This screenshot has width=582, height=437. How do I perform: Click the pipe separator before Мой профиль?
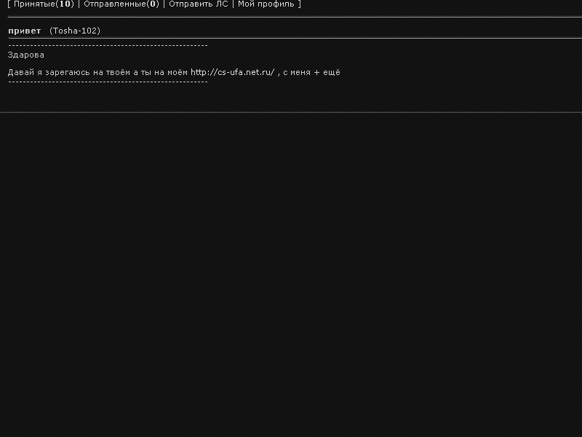(233, 4)
